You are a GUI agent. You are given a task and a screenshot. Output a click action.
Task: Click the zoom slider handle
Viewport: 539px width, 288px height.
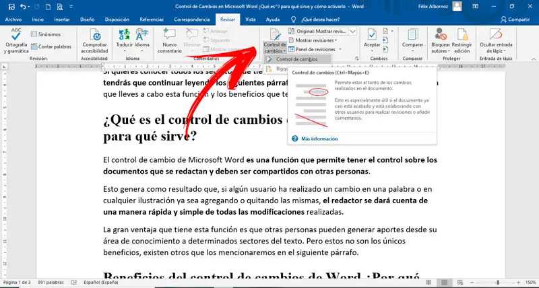(497, 282)
